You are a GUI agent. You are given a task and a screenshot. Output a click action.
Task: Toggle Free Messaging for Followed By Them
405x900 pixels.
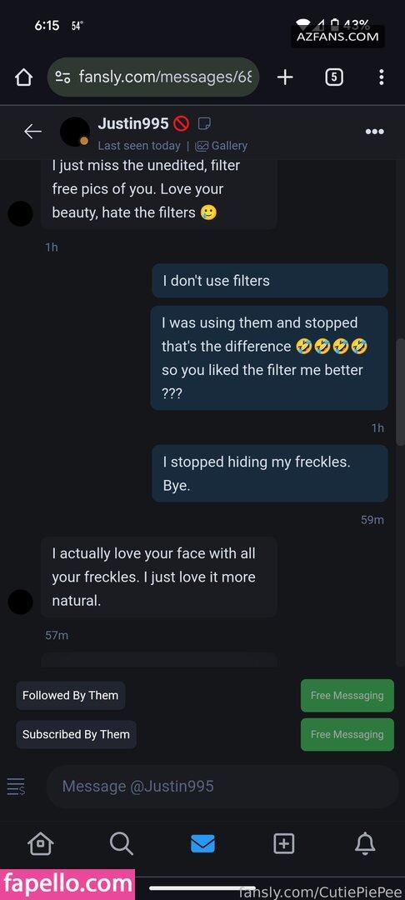pos(347,695)
